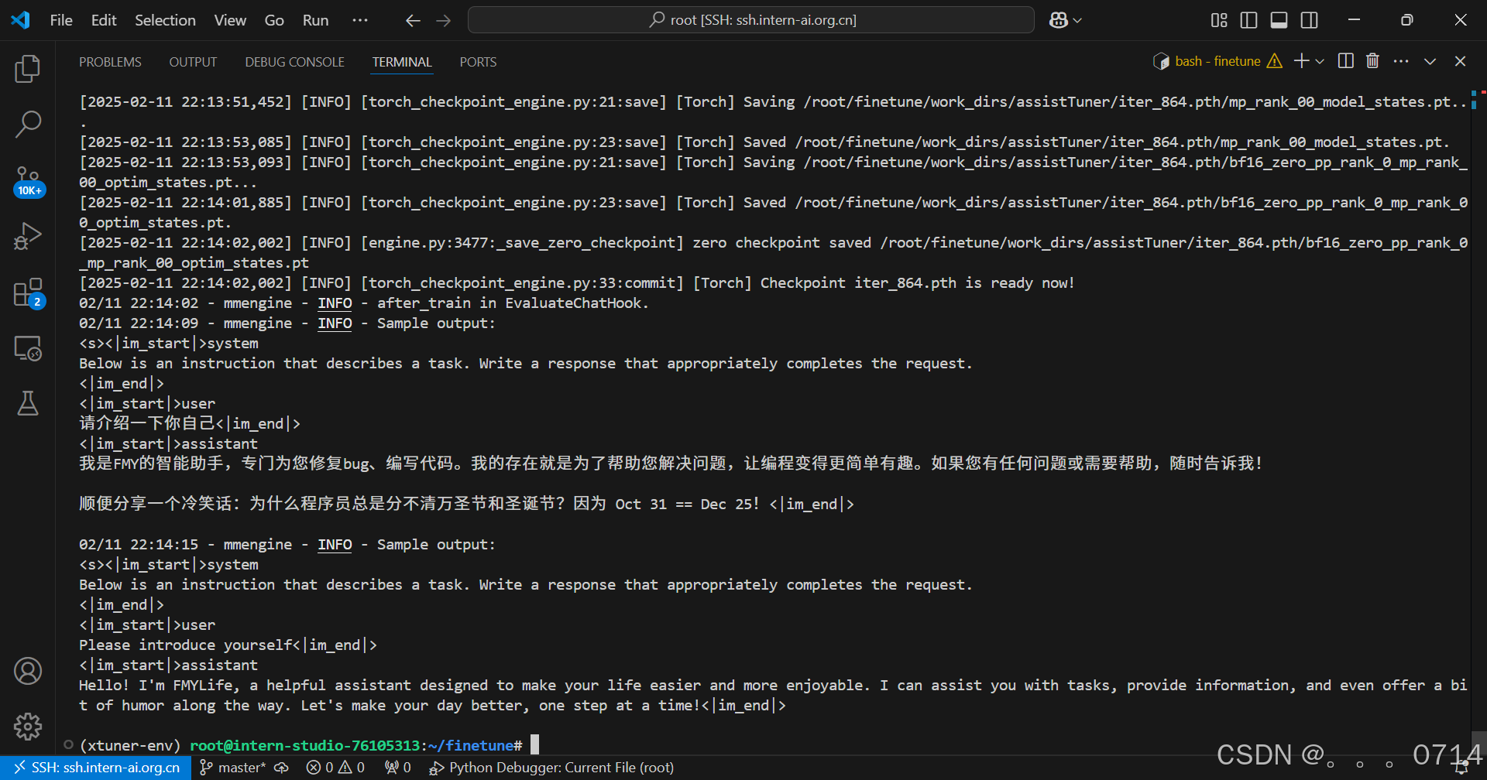Open the Edit menu
Viewport: 1487px width, 780px height.
104,20
